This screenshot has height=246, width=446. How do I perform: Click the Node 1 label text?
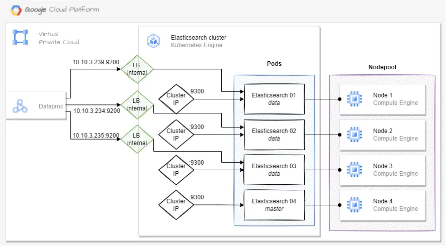click(x=383, y=95)
